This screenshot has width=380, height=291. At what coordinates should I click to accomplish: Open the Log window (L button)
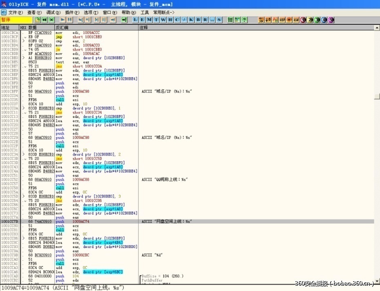click(x=136, y=20)
